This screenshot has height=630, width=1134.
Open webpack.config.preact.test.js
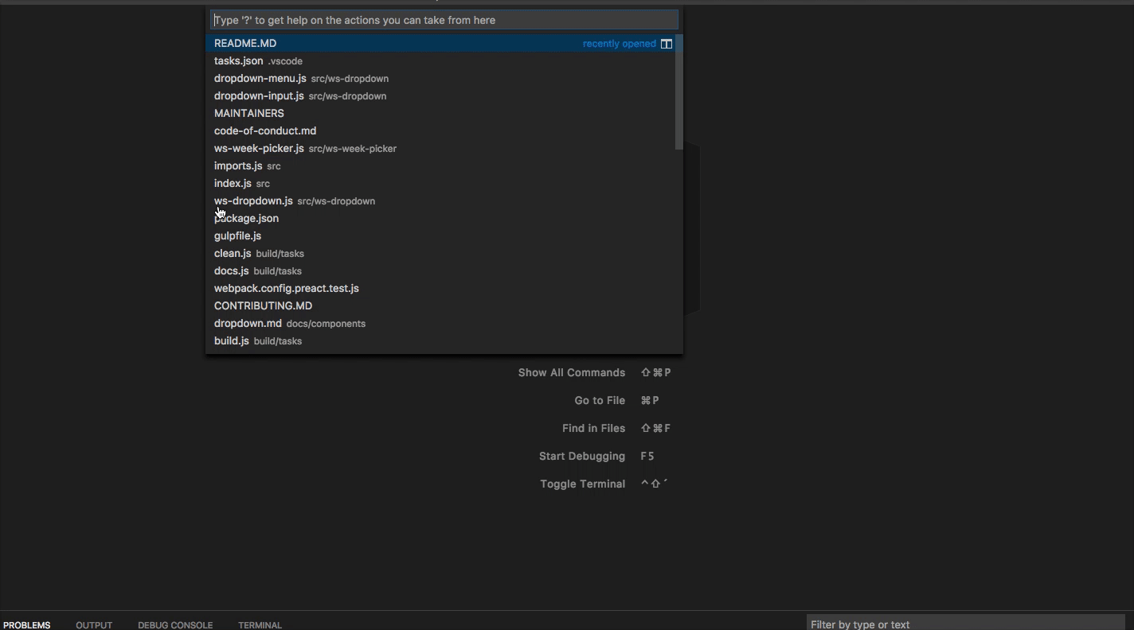point(440,289)
